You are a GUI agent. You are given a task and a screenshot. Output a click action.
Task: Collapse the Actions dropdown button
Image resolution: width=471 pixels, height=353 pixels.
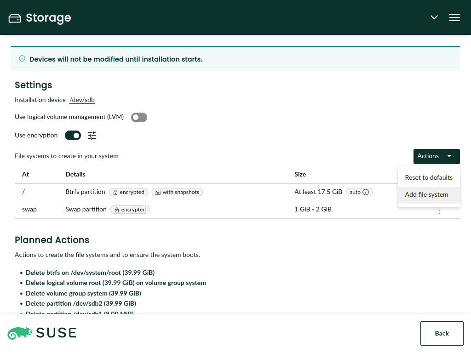pyautogui.click(x=436, y=156)
